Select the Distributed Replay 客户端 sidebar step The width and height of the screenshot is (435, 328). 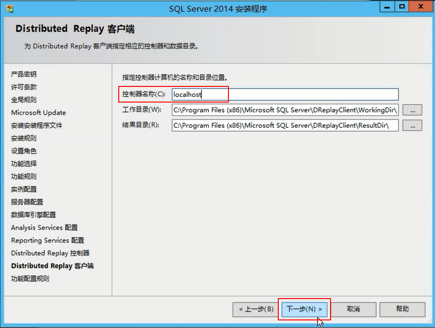click(x=52, y=266)
